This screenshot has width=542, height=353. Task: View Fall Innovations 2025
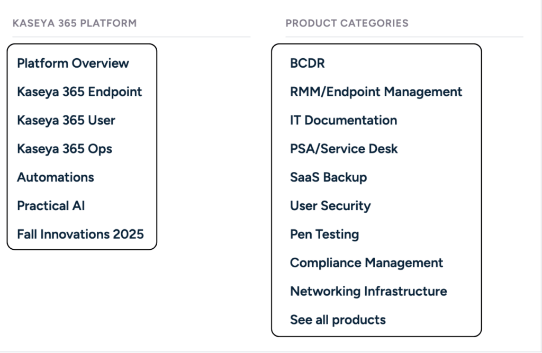[x=80, y=234]
